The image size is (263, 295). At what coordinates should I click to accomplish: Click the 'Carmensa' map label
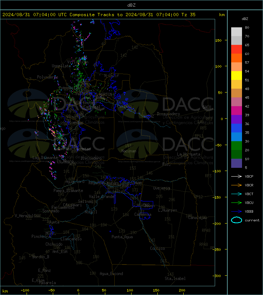pos(143,214)
